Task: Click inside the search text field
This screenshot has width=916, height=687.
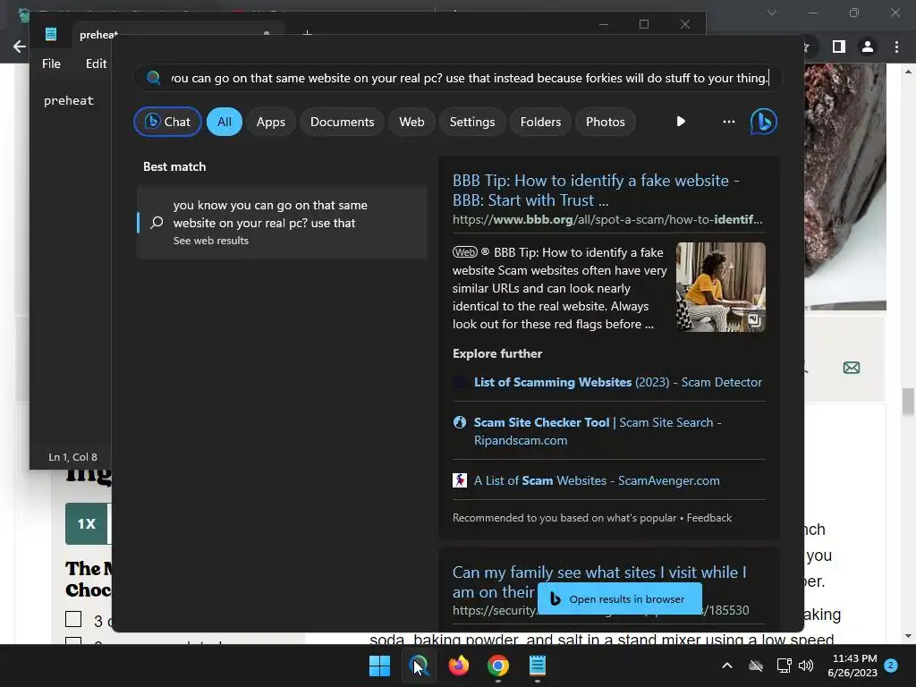Action: (471, 78)
